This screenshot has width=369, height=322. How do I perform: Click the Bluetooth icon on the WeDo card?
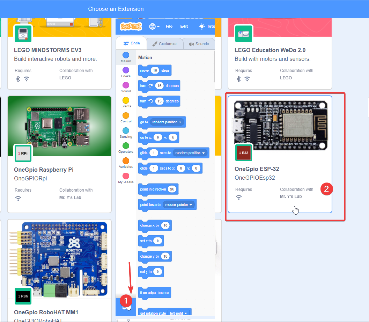click(x=239, y=79)
